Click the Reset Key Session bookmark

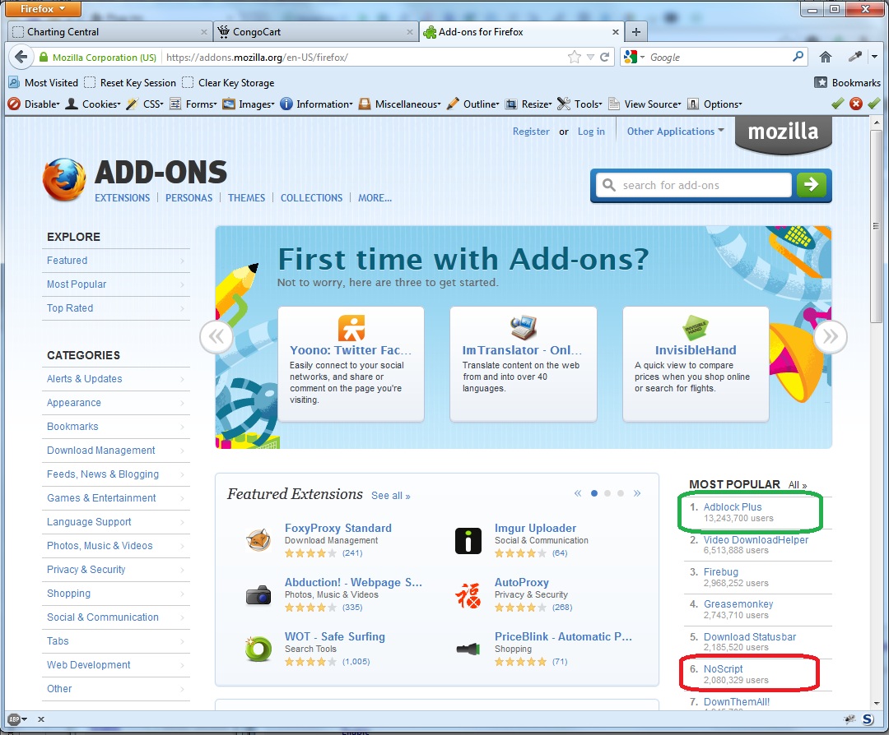pyautogui.click(x=130, y=83)
